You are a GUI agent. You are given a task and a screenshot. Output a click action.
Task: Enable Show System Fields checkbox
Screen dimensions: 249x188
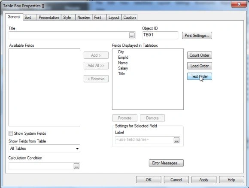(11, 133)
